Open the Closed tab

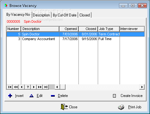(x=84, y=15)
